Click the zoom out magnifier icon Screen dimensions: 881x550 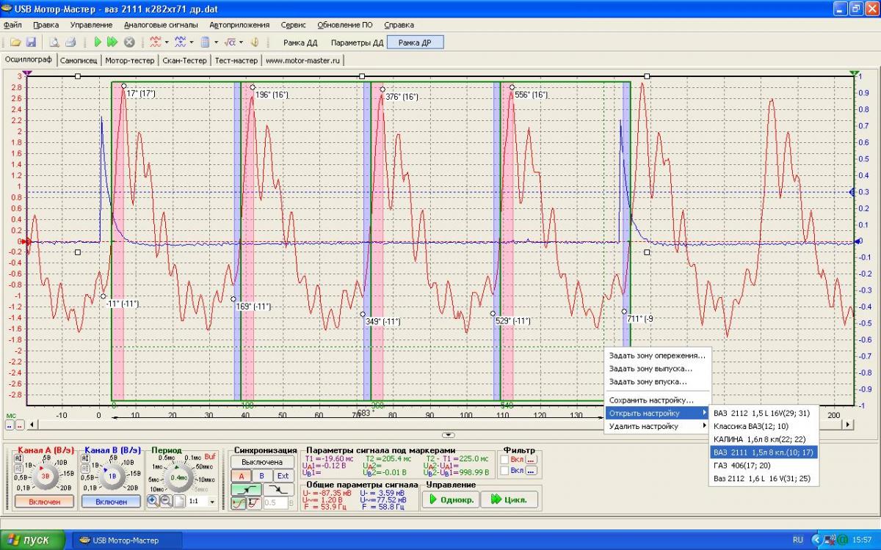click(x=165, y=501)
